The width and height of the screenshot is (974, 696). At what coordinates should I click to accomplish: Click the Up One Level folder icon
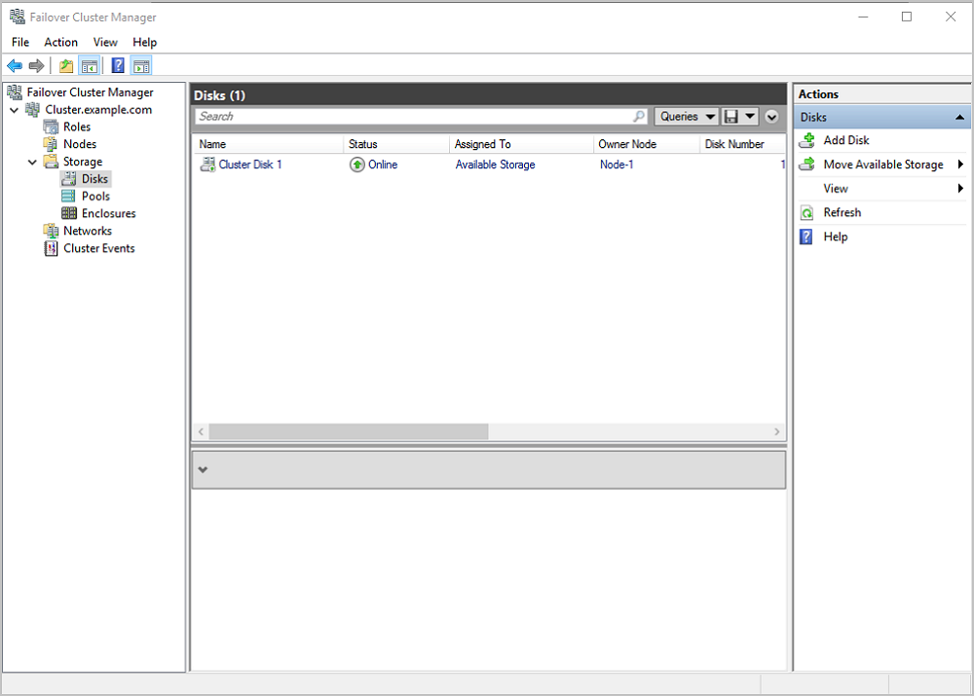click(66, 66)
